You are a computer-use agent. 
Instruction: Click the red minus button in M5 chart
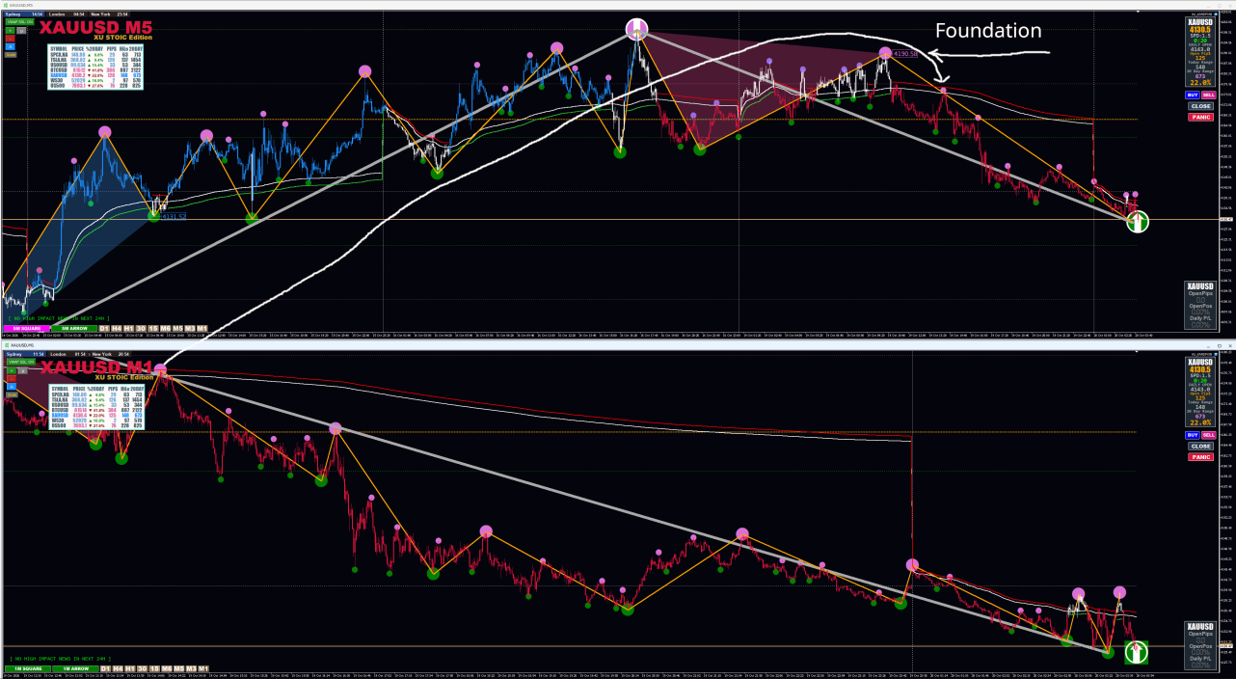point(11,39)
